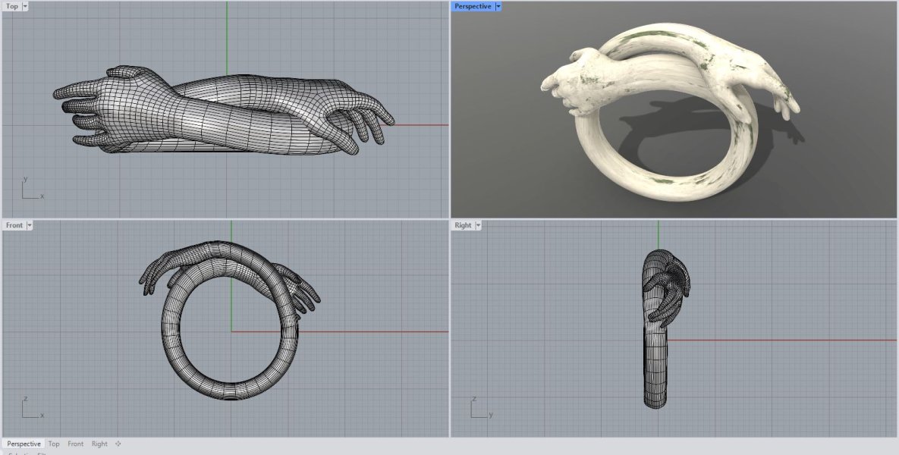
Task: Click the XY axis icon in Top viewport
Action: (30, 190)
